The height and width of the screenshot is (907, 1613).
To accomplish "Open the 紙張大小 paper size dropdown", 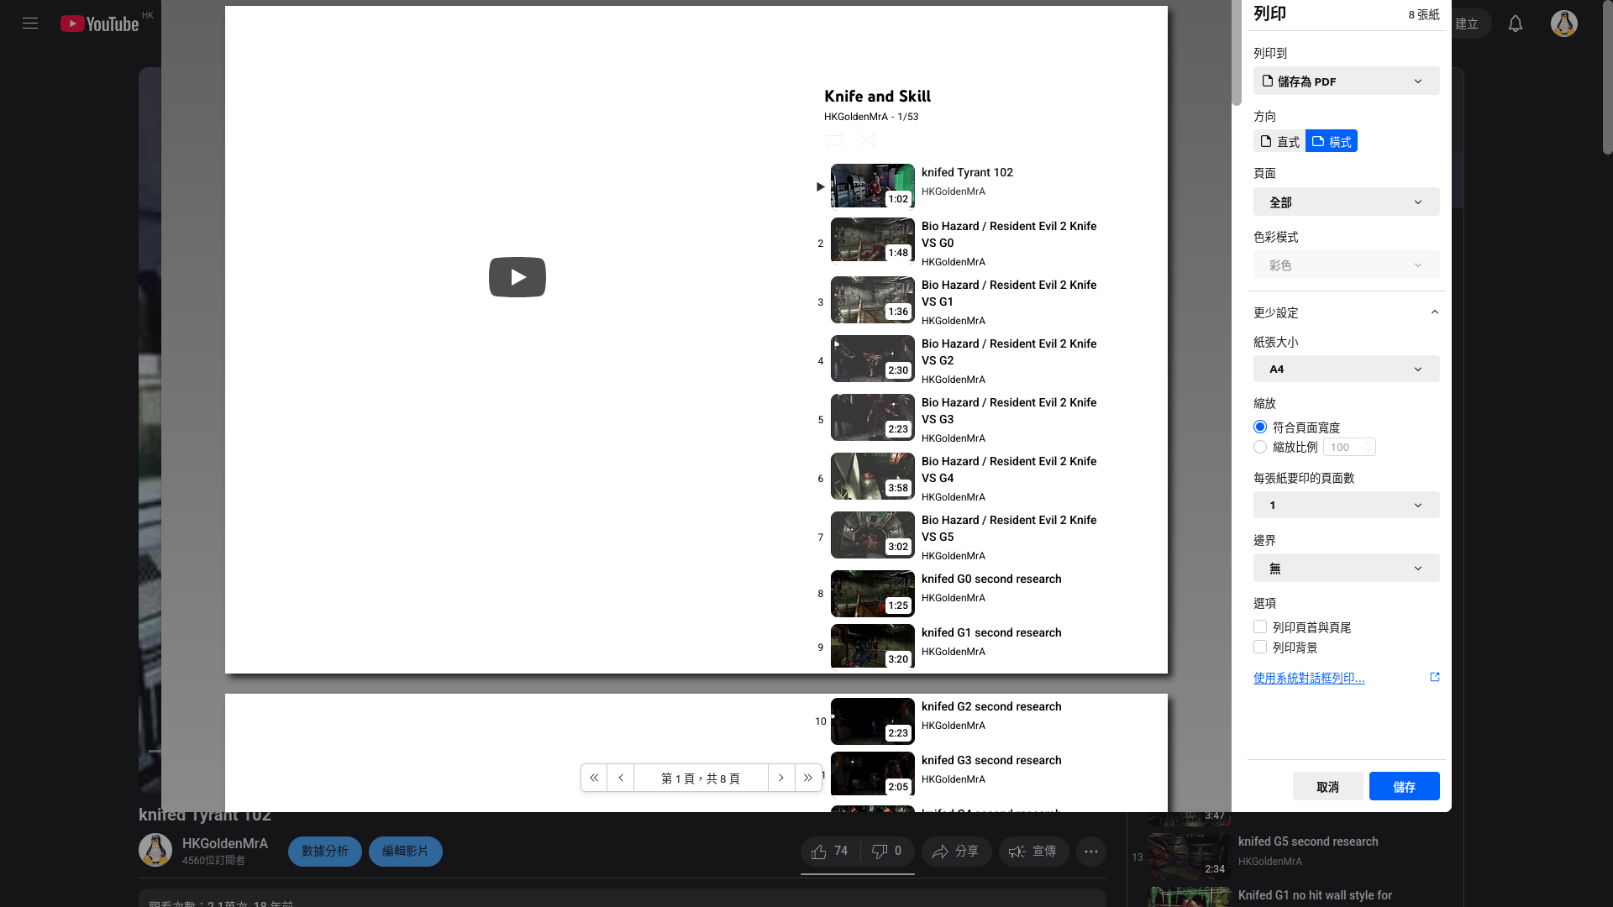I will (x=1347, y=369).
